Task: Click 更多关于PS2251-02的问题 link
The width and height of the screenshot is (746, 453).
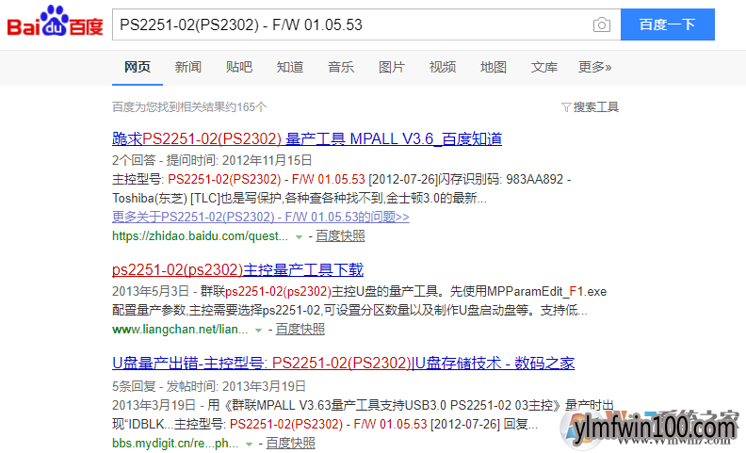Action: click(x=261, y=217)
